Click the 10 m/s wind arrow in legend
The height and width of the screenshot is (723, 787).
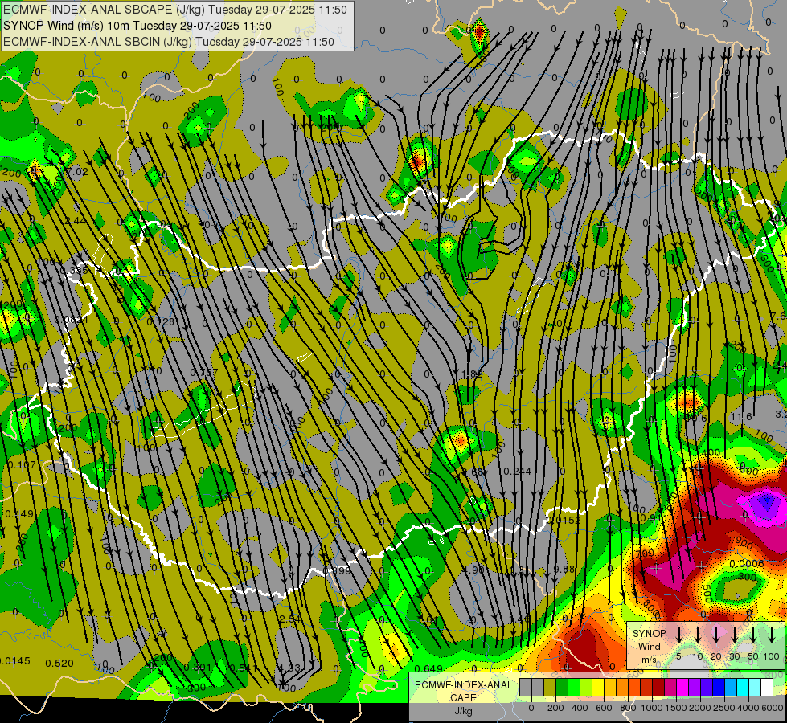pos(698,635)
